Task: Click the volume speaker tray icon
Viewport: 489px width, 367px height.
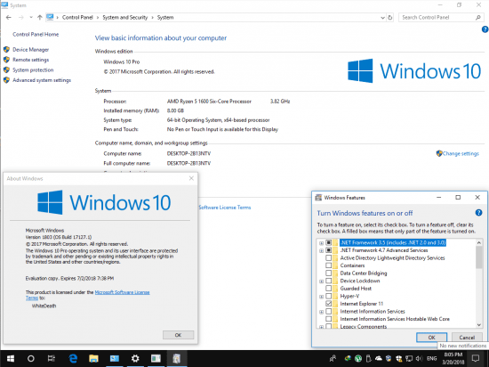Action: tap(420, 359)
